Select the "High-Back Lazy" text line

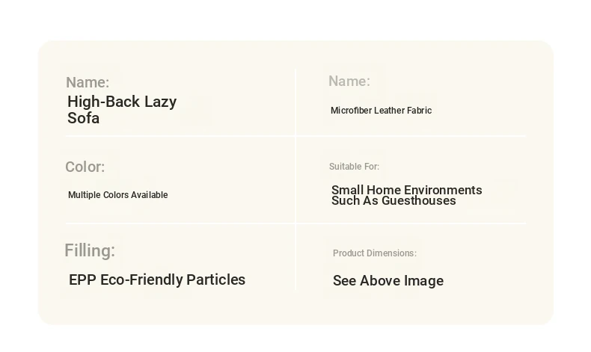[x=122, y=102]
